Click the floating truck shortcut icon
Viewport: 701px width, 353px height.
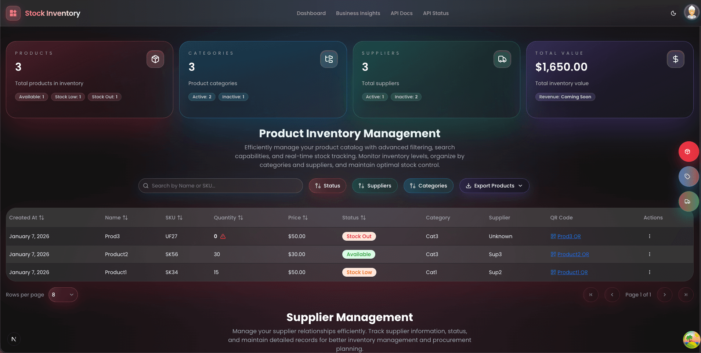click(689, 201)
